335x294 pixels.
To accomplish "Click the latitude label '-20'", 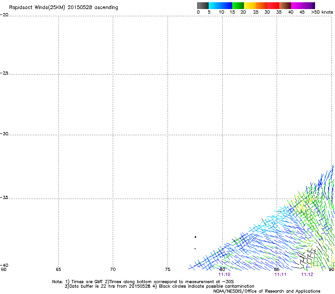I will coord(4,15).
